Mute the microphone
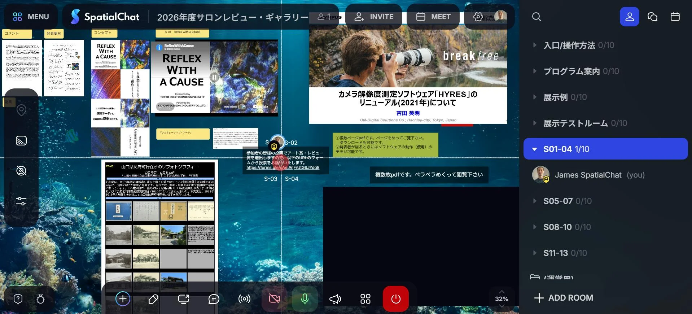This screenshot has width=692, height=314. pyautogui.click(x=305, y=298)
